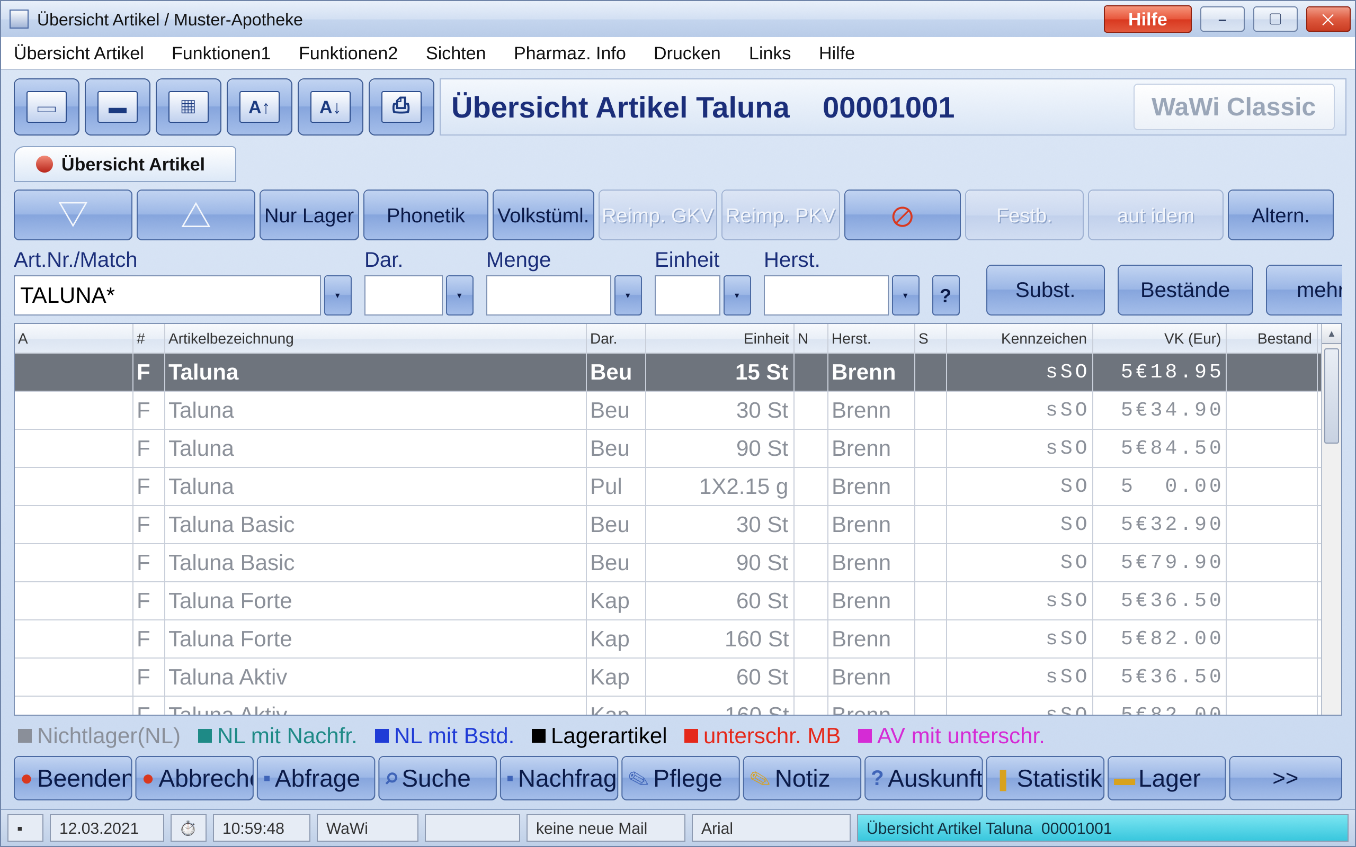The width and height of the screenshot is (1356, 847).
Task: Show more bottom buttons with >>
Action: coord(1286,778)
